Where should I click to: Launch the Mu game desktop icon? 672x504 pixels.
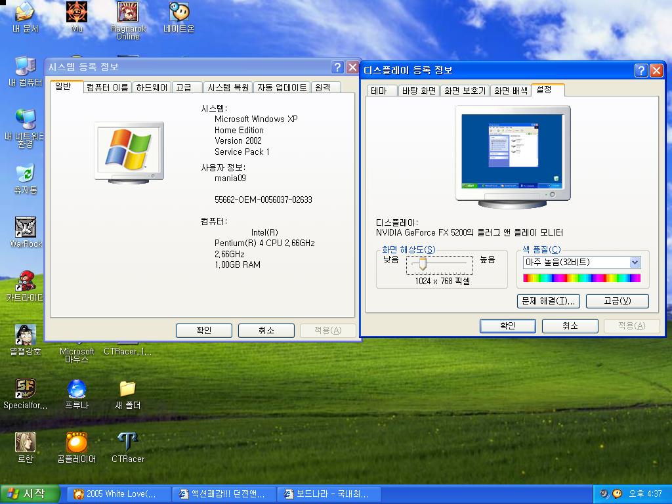[x=77, y=17]
